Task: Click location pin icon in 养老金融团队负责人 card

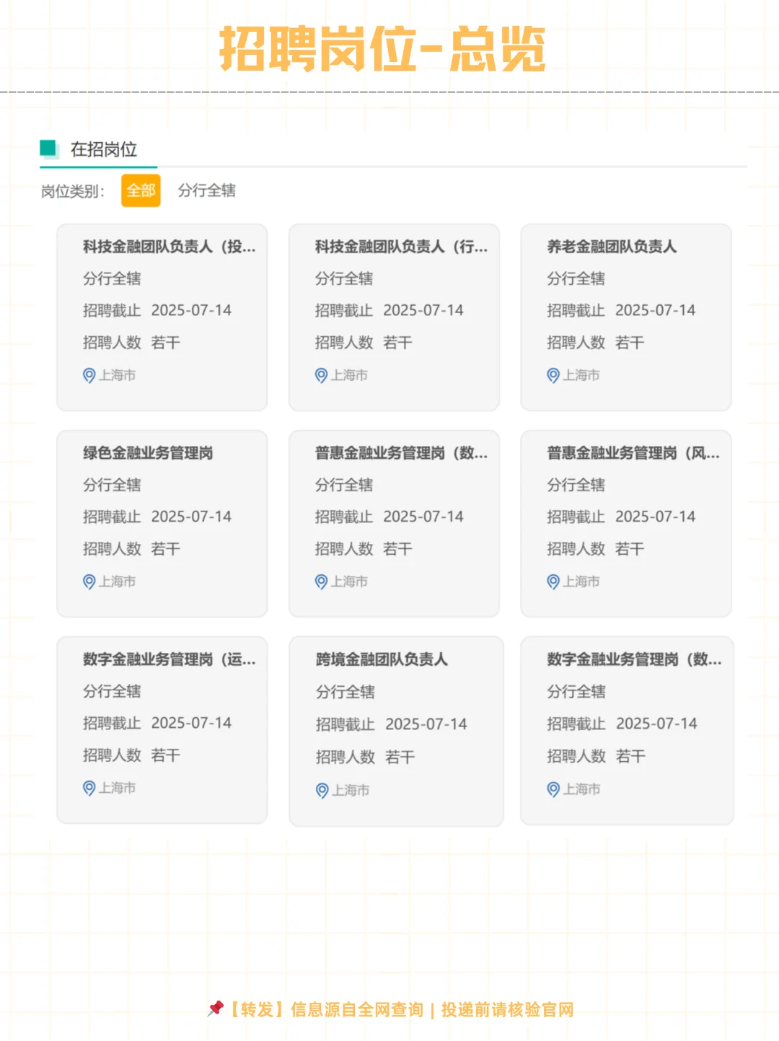Action: (553, 375)
